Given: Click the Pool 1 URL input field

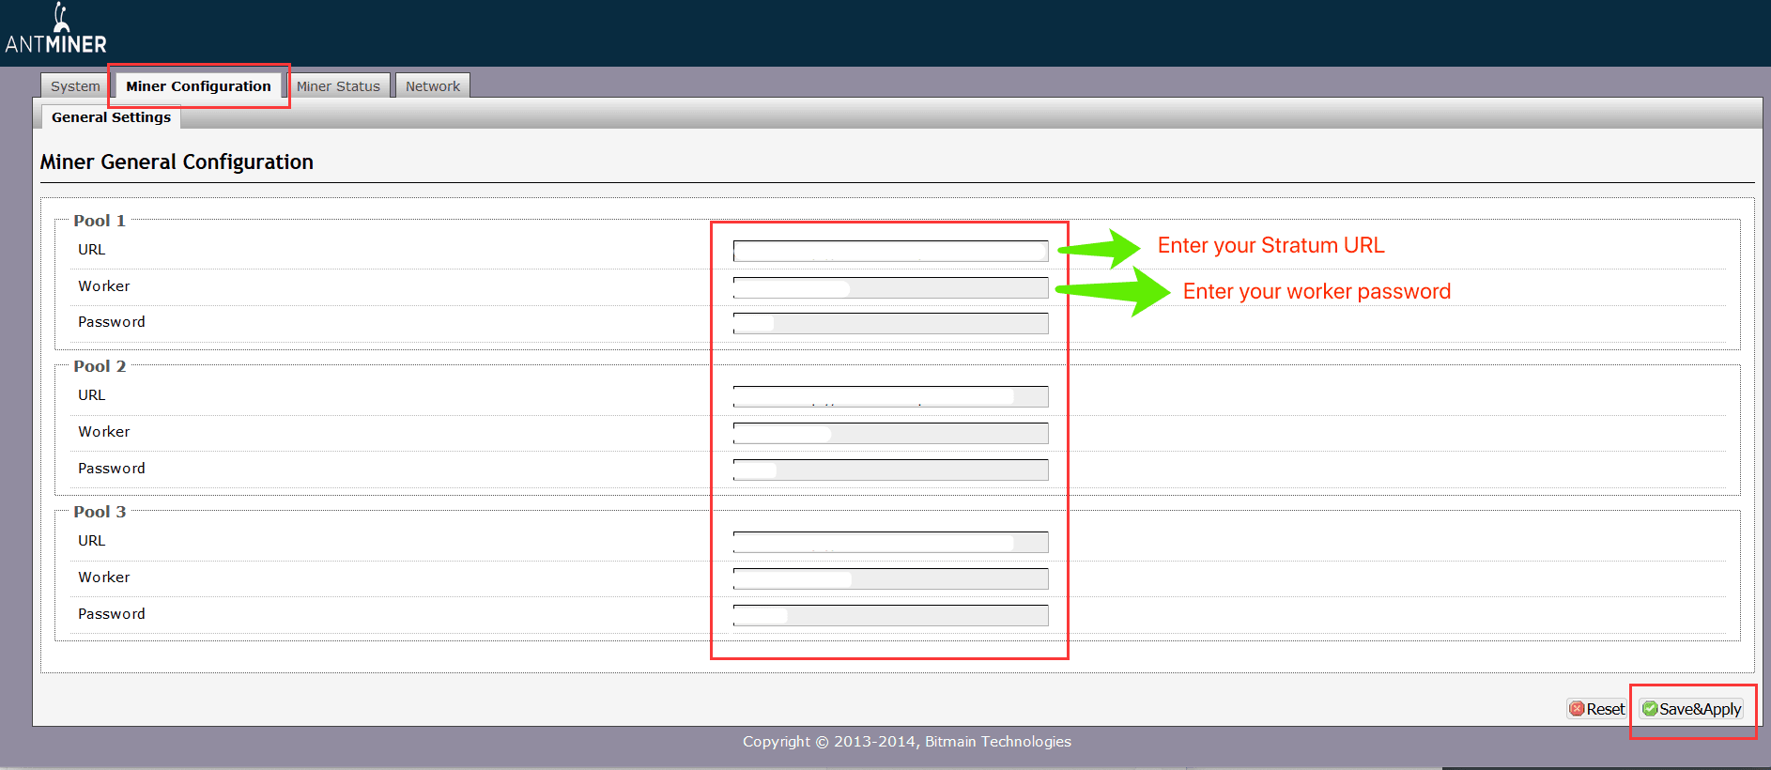Looking at the screenshot, I should [x=890, y=251].
